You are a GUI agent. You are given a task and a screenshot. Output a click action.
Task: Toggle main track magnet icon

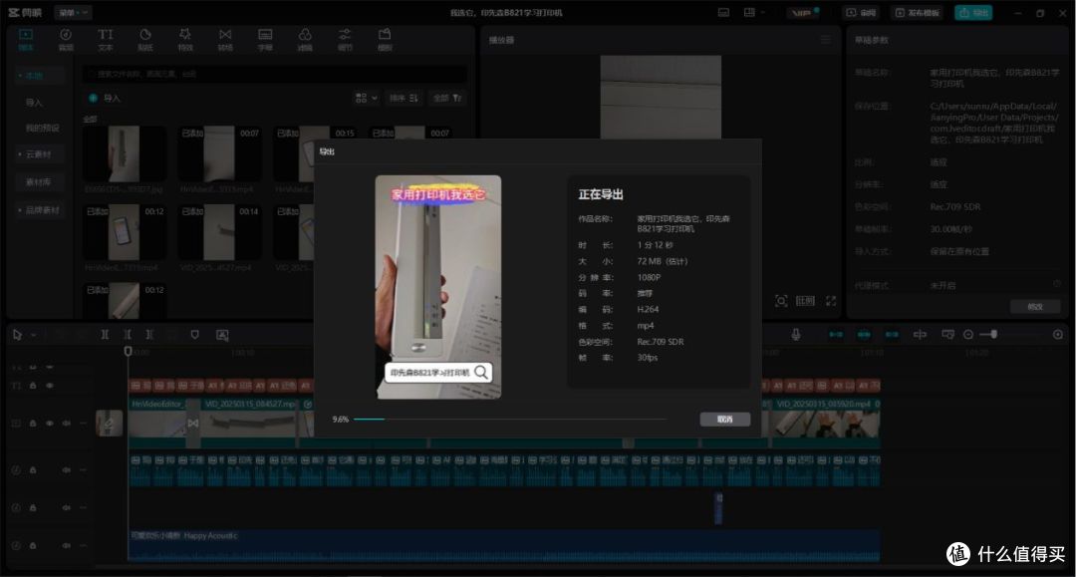point(836,334)
